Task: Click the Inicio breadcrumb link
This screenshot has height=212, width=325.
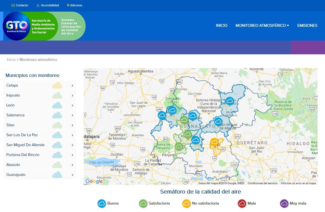Action: point(11,60)
